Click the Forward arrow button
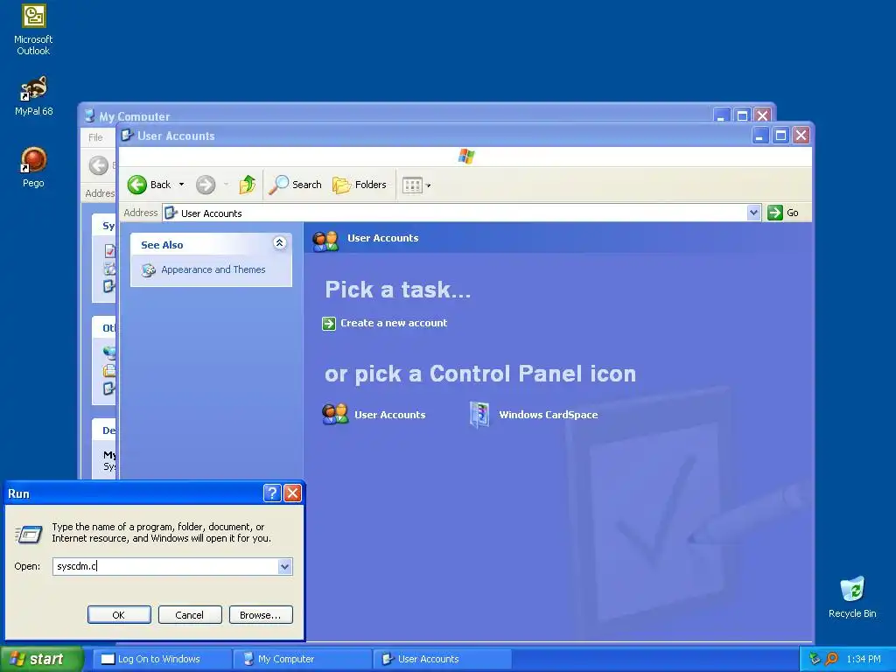Screen dimensions: 896x672 click(x=206, y=185)
